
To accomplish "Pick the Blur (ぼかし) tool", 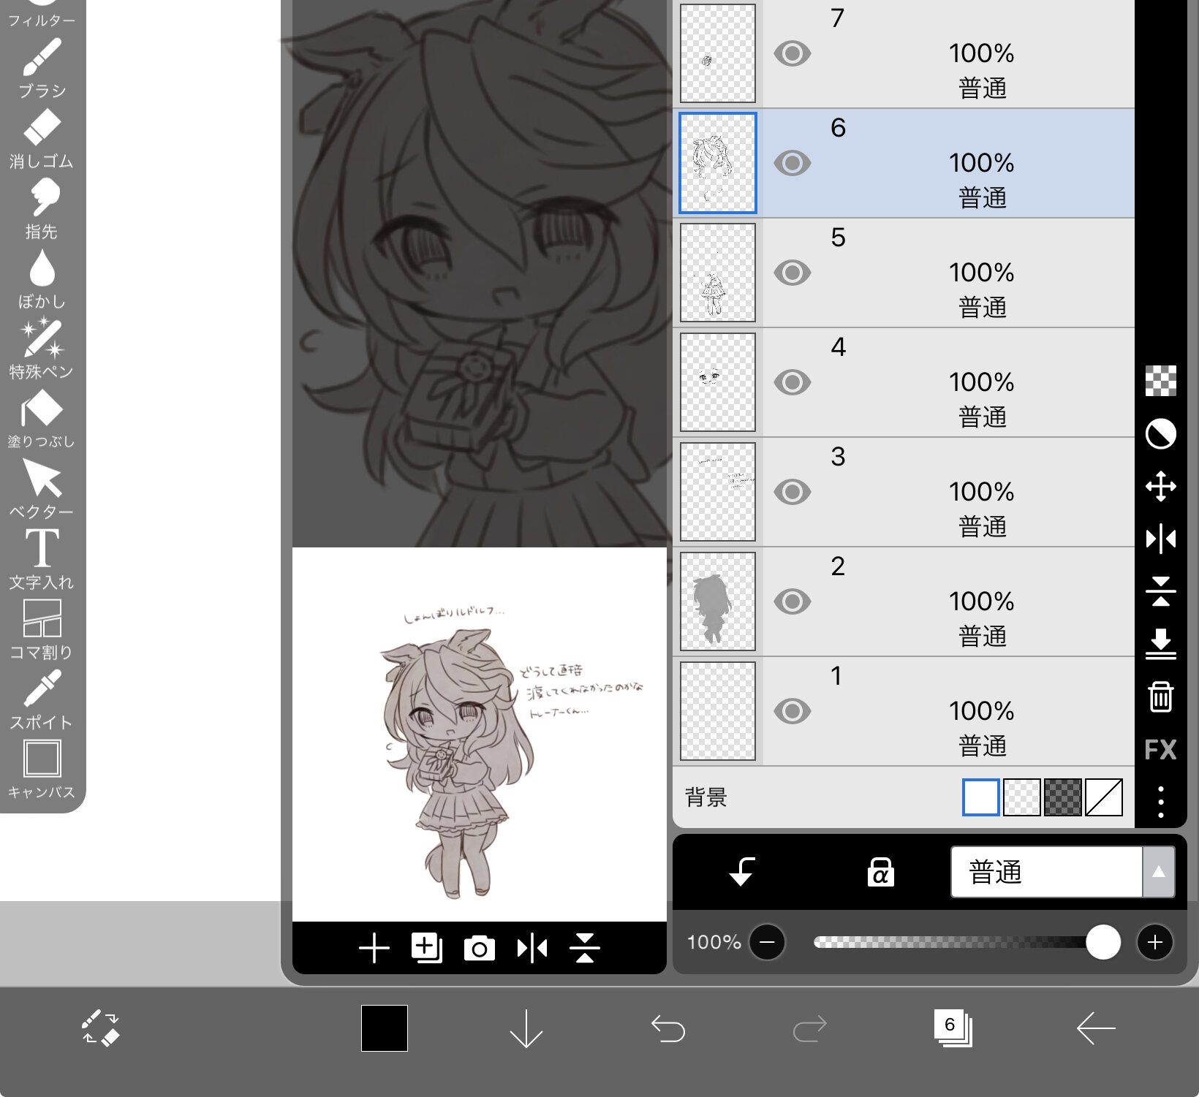I will click(x=42, y=279).
